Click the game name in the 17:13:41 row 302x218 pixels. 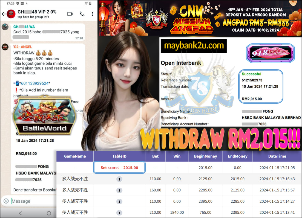click(x=75, y=213)
